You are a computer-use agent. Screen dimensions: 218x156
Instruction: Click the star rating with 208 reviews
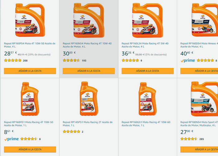coord(13,61)
